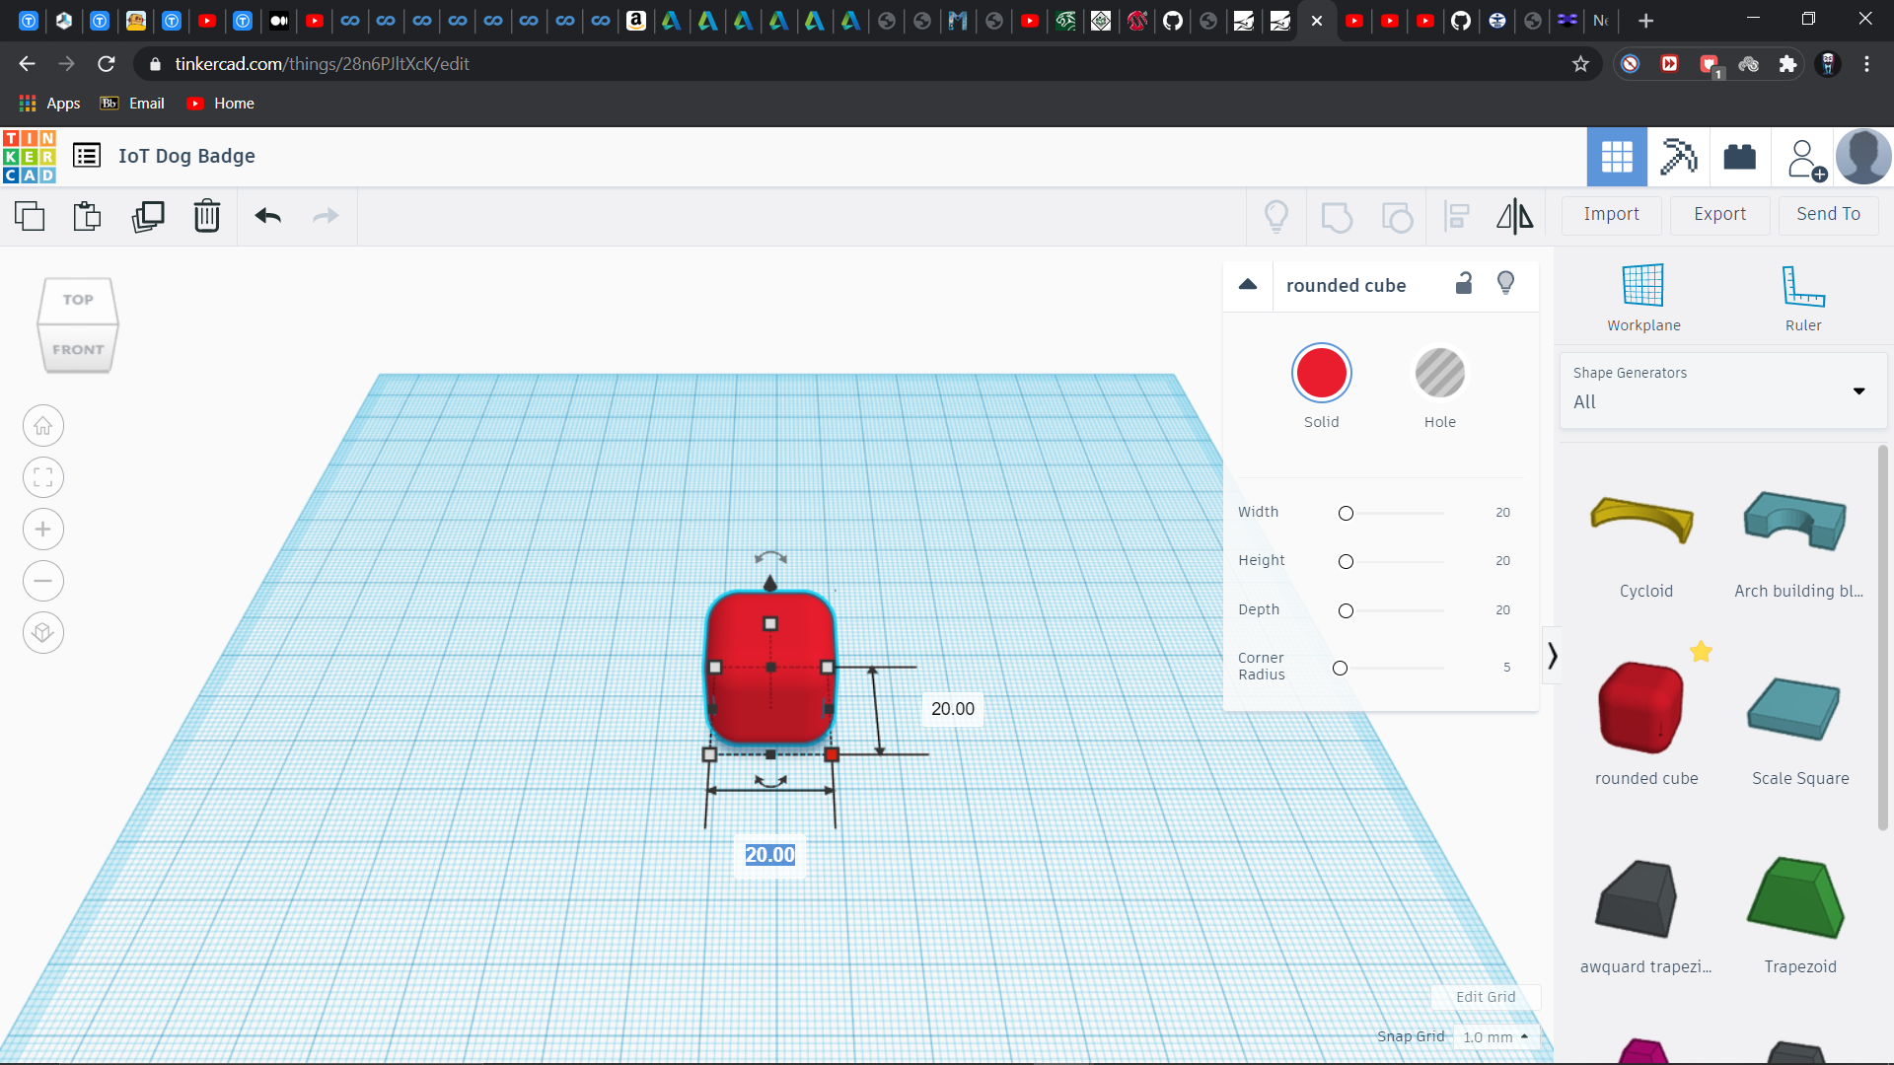Delete the selected shape with the trash icon

[207, 216]
